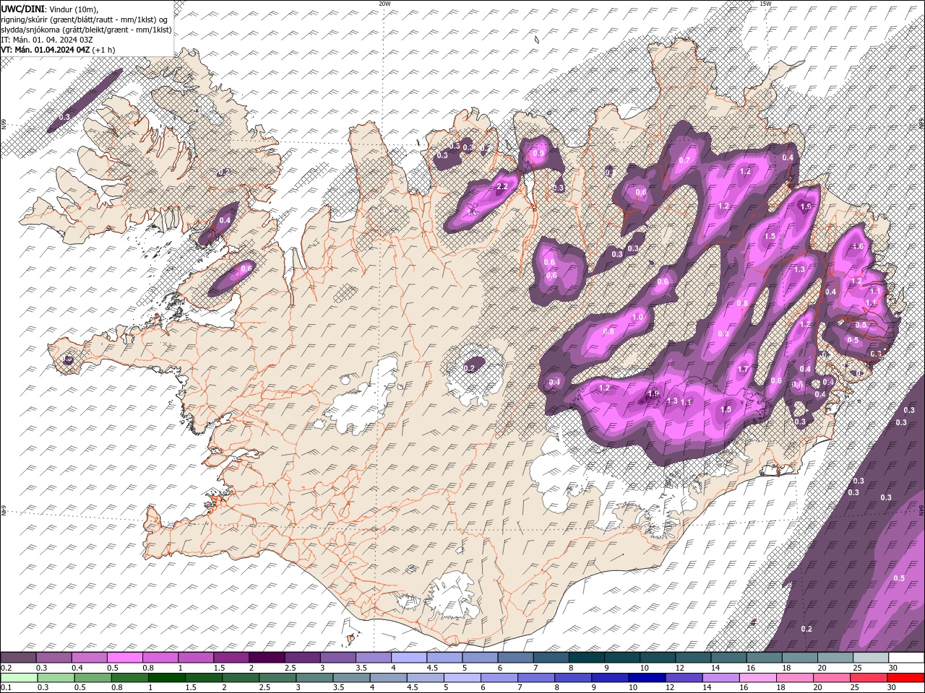Pick the upper legend swatch between 0.3 and 0.4

(53, 658)
